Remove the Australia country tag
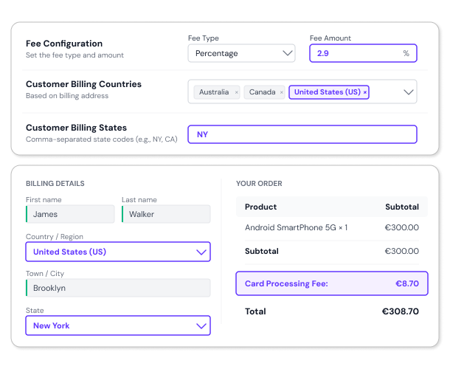 click(237, 92)
